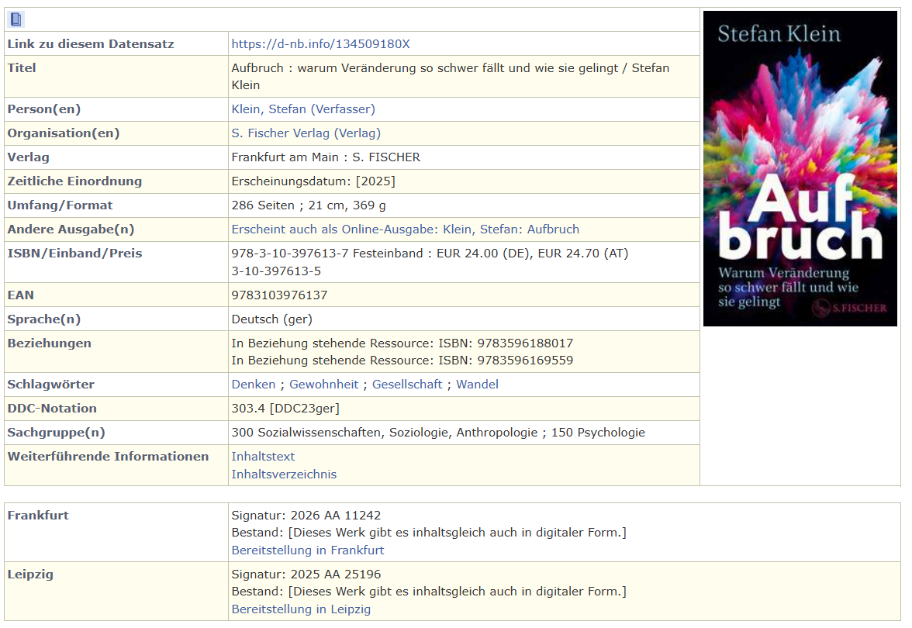Click the 'Weiterführende Informationen' label
Image resolution: width=912 pixels, height=628 pixels.
coord(109,457)
